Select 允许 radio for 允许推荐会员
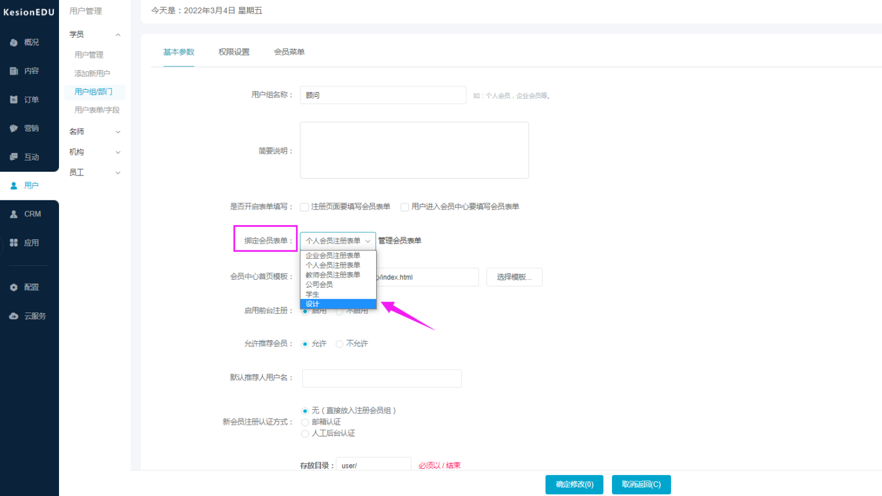This screenshot has height=496, width=882. coord(305,343)
